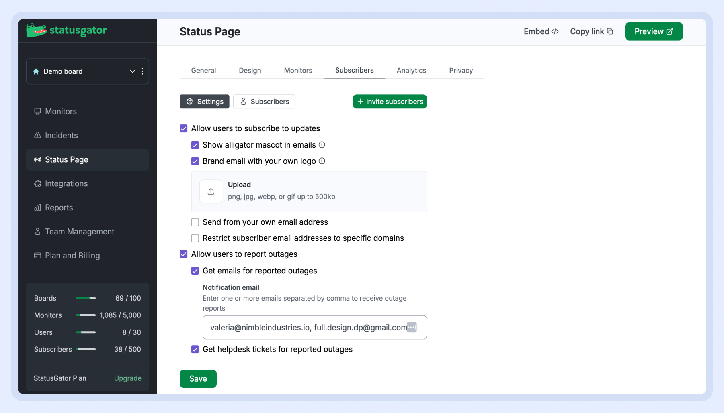Image resolution: width=724 pixels, height=413 pixels.
Task: Click the Invite subscribers button
Action: (390, 102)
